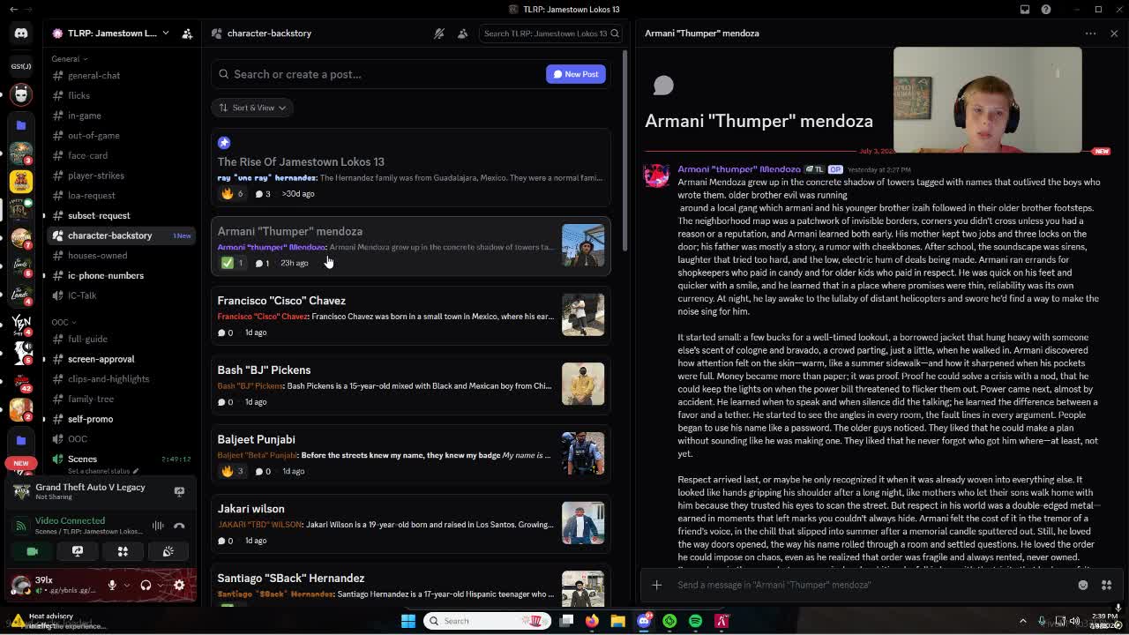Close the Armani "Thumper" mendoza thread panel

click(x=1114, y=34)
